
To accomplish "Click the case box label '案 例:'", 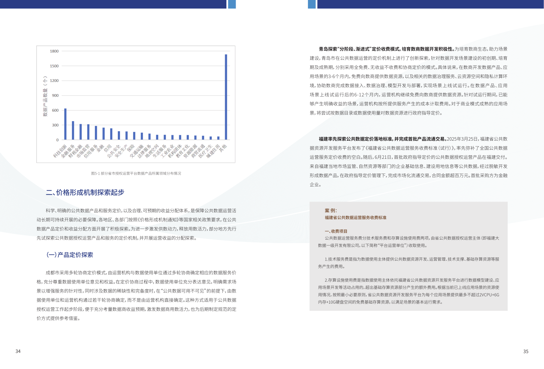I will coord(331,211).
